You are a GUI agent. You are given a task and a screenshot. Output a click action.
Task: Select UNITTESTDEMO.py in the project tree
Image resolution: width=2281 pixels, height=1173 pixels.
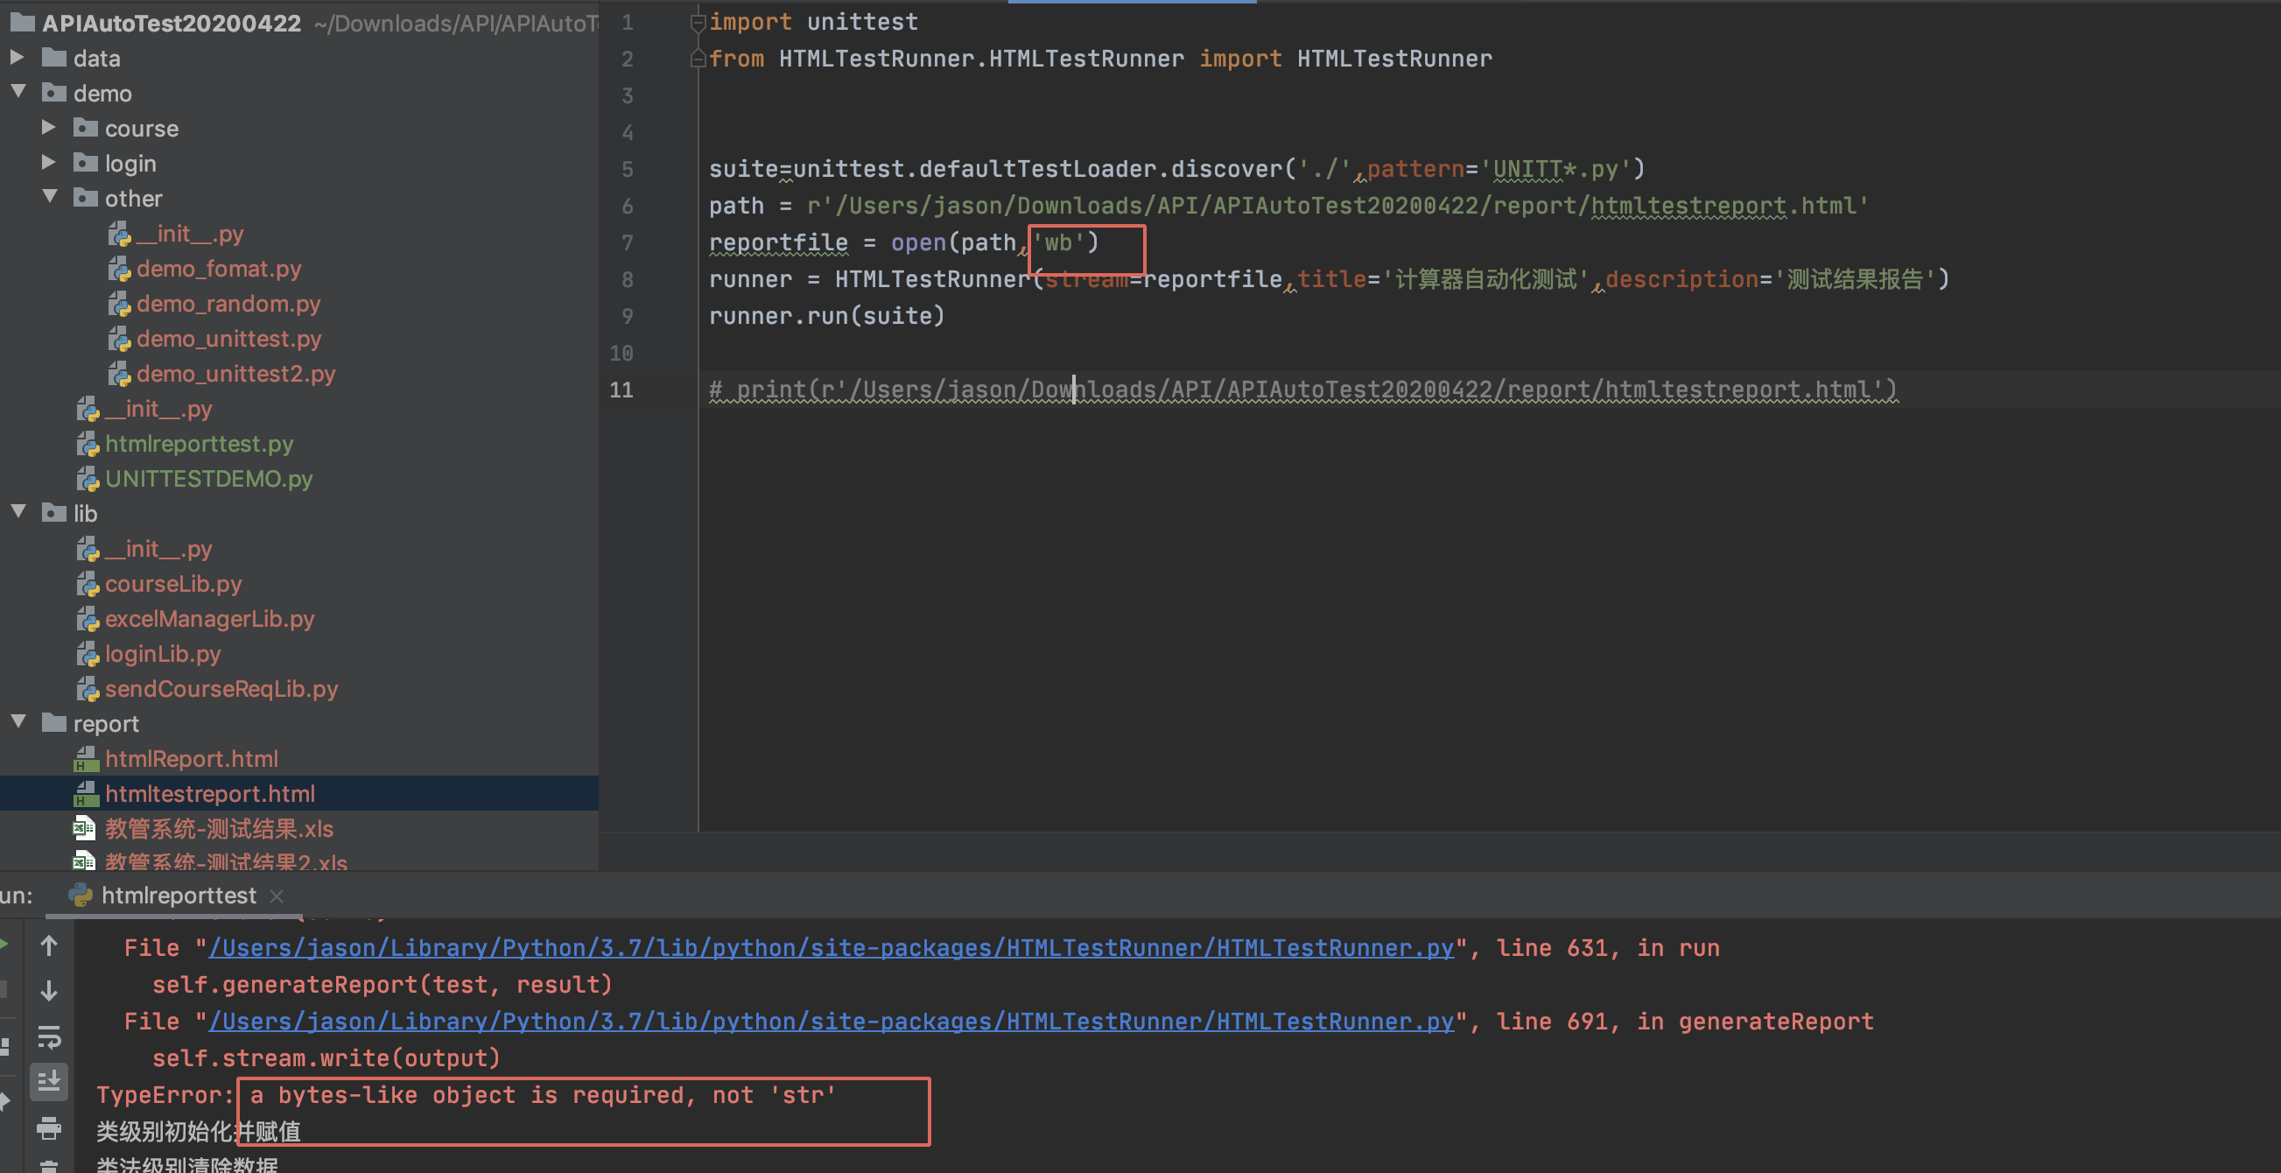click(208, 479)
